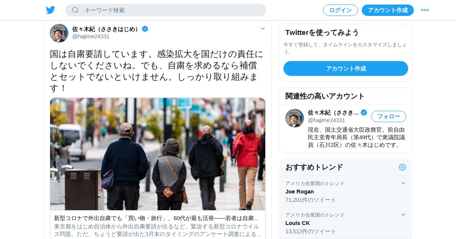Focus the キーワード検索 search field
Image resolution: width=456 pixels, height=239 pixels.
(166, 10)
